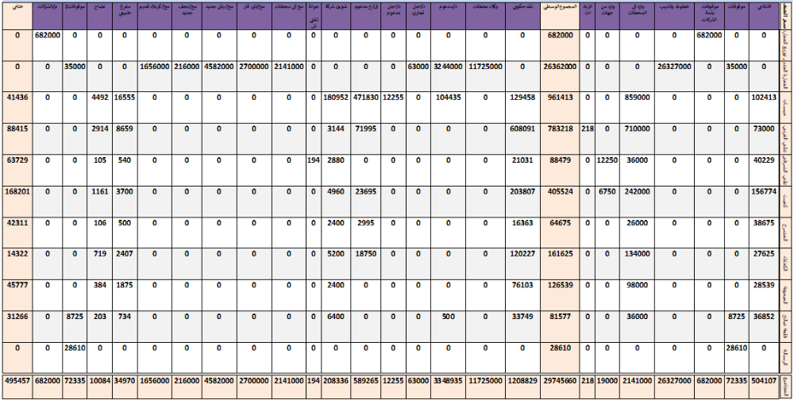Click the cell with 23695
This screenshot has width=794, height=400.
365,201
